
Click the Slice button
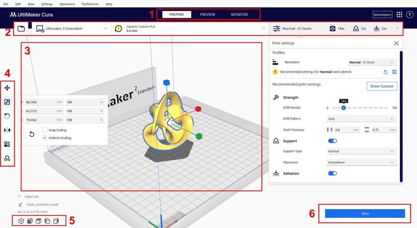[x=365, y=213]
